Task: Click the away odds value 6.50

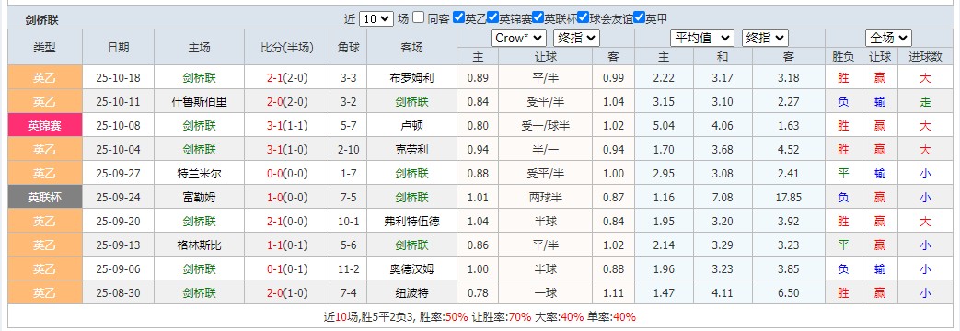Action: (788, 293)
